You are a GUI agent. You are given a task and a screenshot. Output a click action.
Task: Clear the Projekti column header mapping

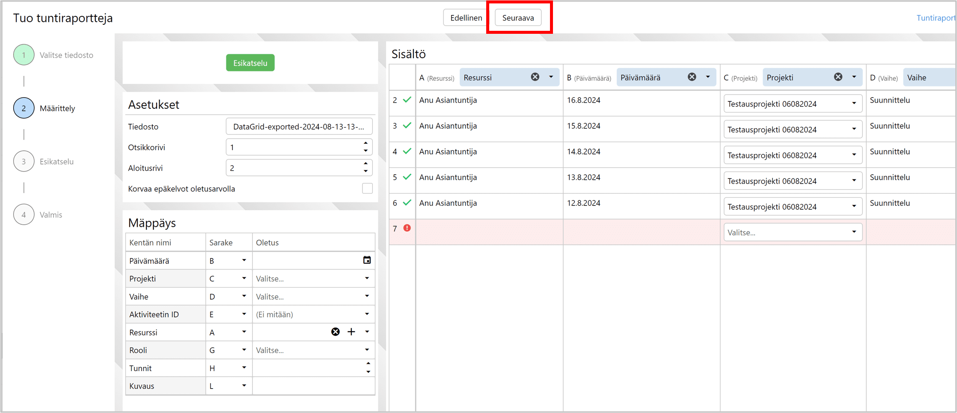pyautogui.click(x=838, y=77)
